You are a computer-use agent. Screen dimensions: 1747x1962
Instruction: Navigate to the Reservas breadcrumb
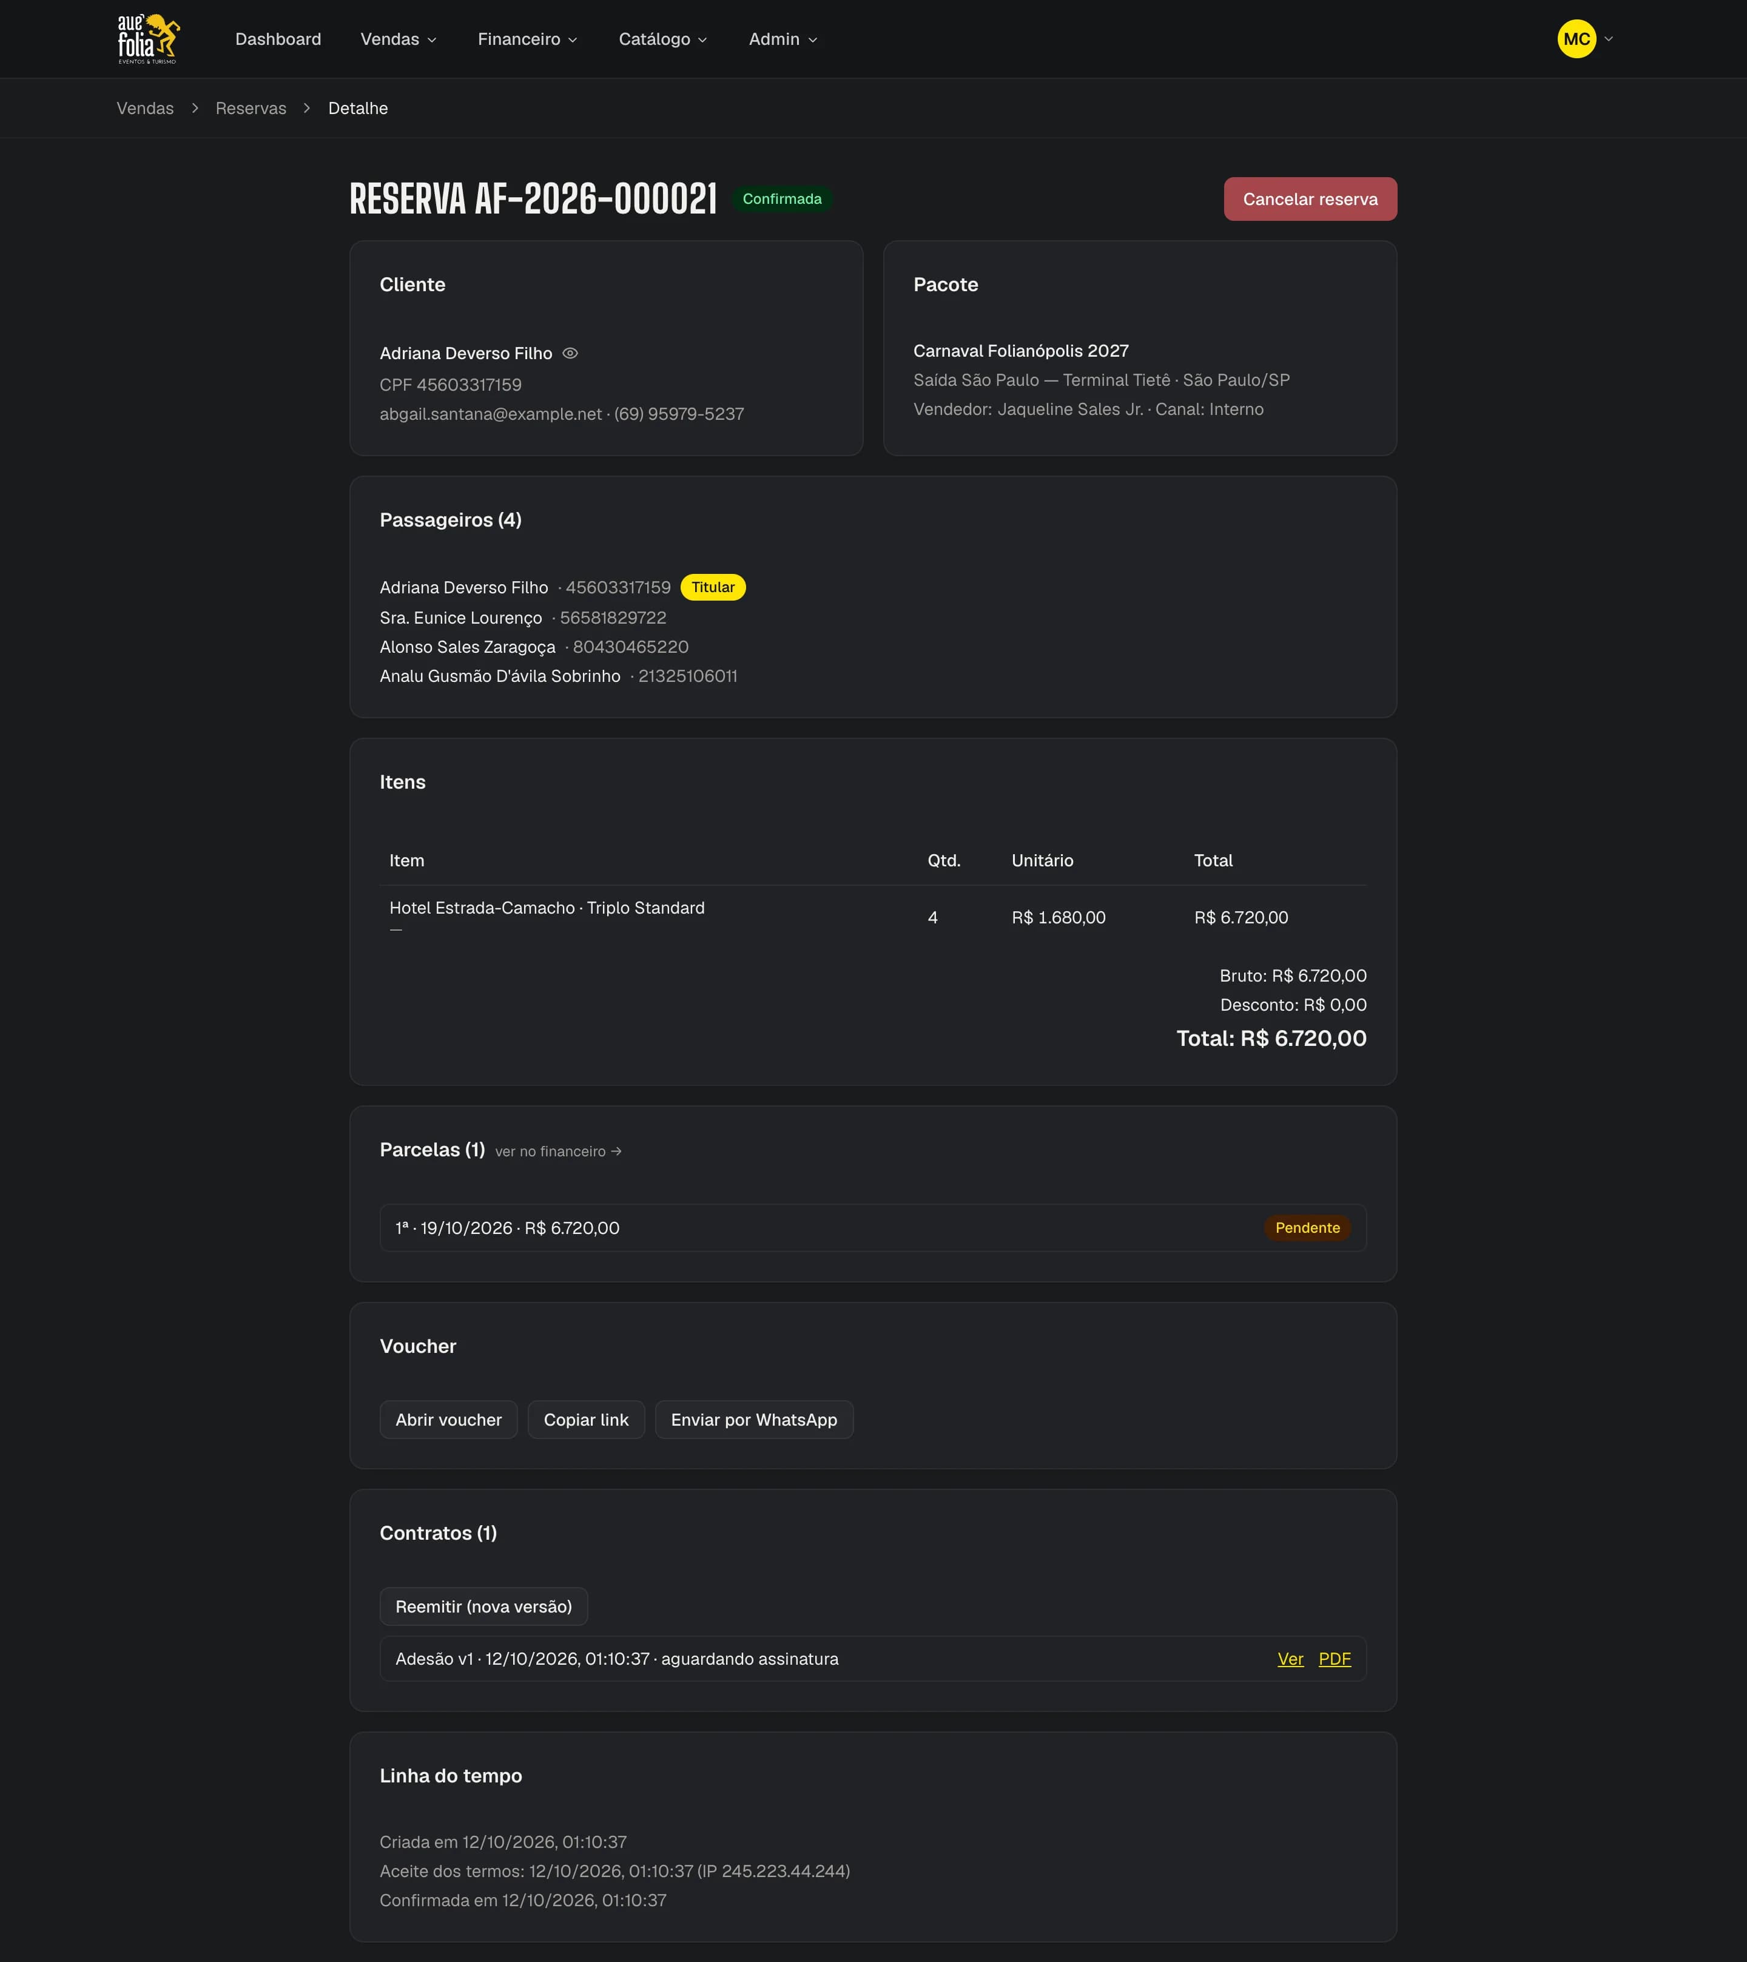point(251,109)
